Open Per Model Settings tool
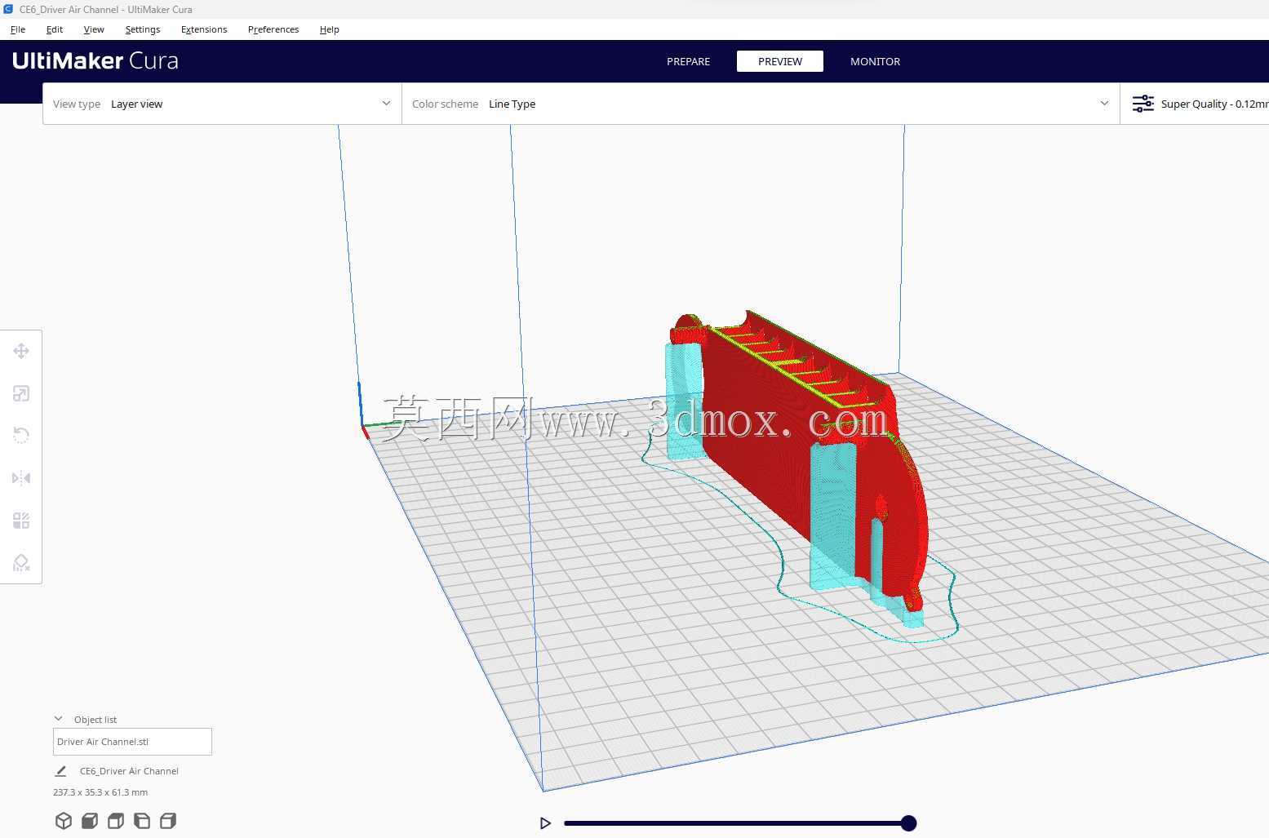 [21, 521]
